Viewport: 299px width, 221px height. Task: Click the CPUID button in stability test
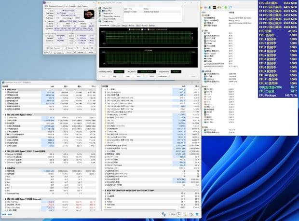[152, 76]
